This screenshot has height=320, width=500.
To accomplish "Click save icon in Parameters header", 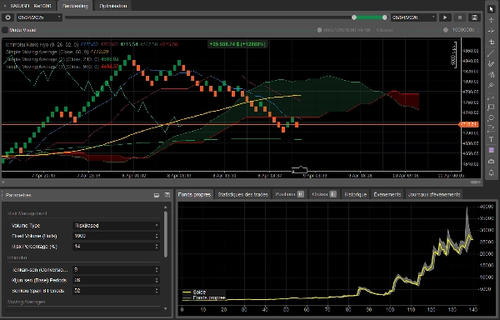I will (x=167, y=195).
